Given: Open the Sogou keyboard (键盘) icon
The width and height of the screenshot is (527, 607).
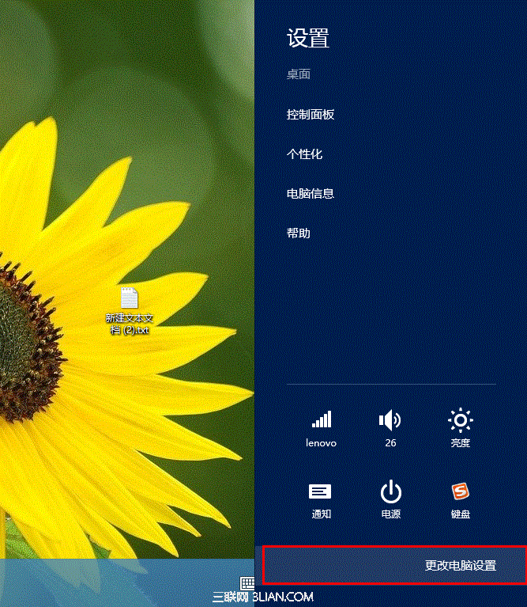Looking at the screenshot, I should (x=460, y=491).
